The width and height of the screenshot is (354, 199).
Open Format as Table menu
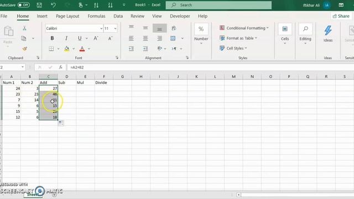pyautogui.click(x=238, y=38)
